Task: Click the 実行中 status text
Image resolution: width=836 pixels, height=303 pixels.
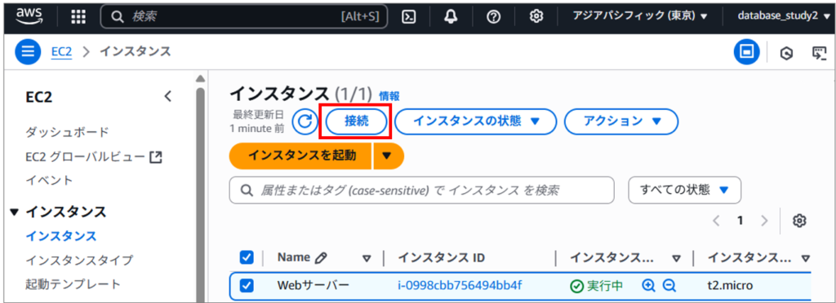Action: (605, 286)
